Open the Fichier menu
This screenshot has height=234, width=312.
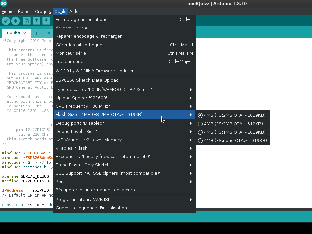pyautogui.click(x=8, y=12)
